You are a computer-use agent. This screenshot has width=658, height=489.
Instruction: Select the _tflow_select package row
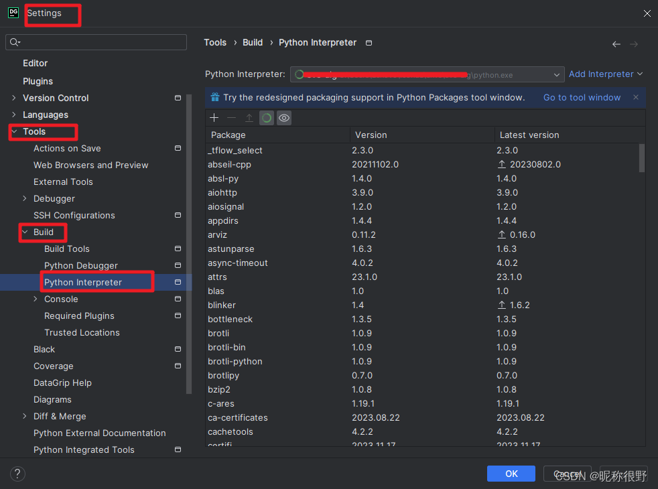coord(422,150)
